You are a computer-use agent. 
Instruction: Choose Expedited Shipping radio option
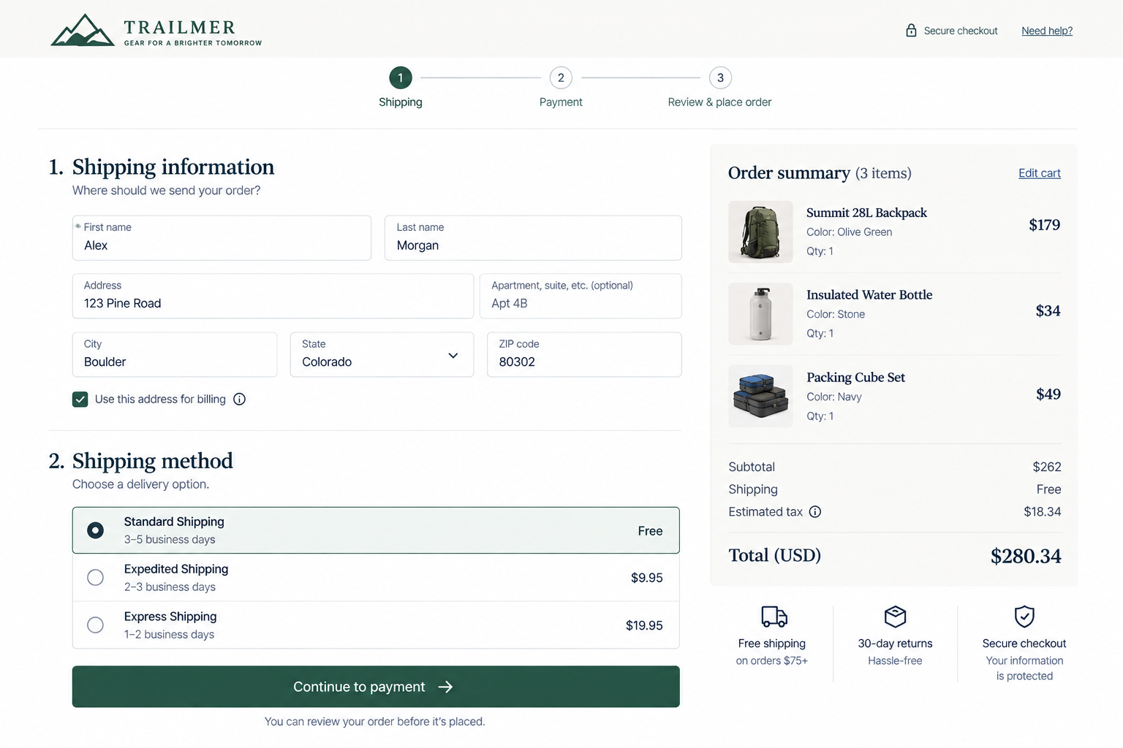(x=95, y=577)
